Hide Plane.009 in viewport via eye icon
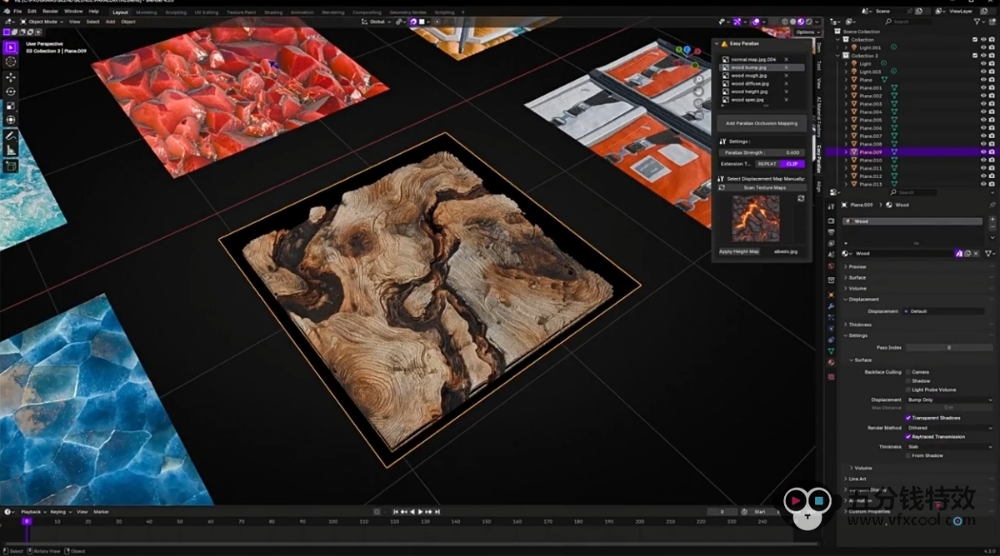Screen dimensions: 1000x556 coord(983,152)
